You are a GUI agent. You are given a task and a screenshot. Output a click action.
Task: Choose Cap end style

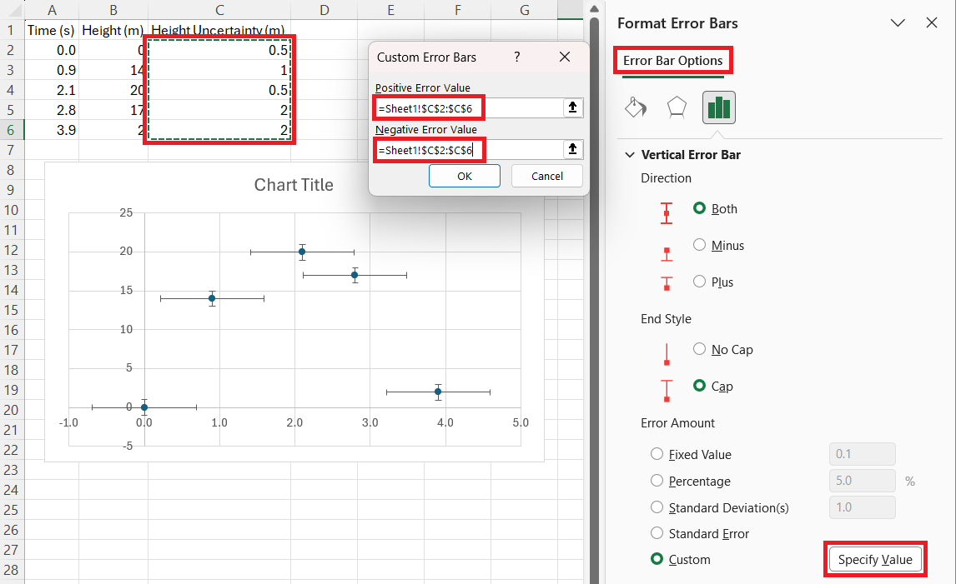coord(699,386)
